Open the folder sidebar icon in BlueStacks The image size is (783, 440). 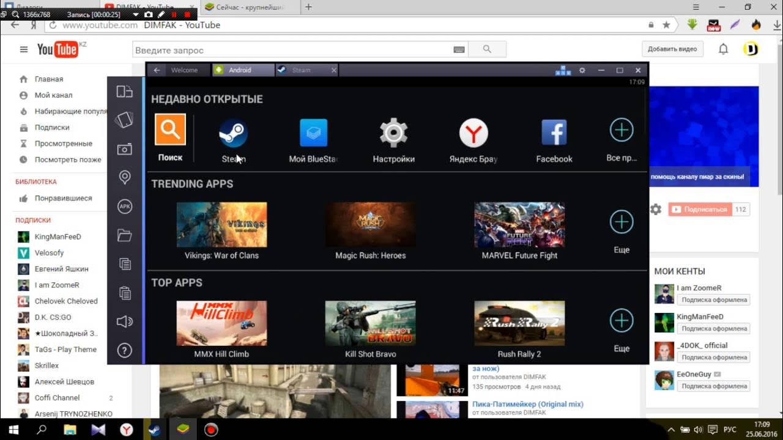pyautogui.click(x=125, y=235)
